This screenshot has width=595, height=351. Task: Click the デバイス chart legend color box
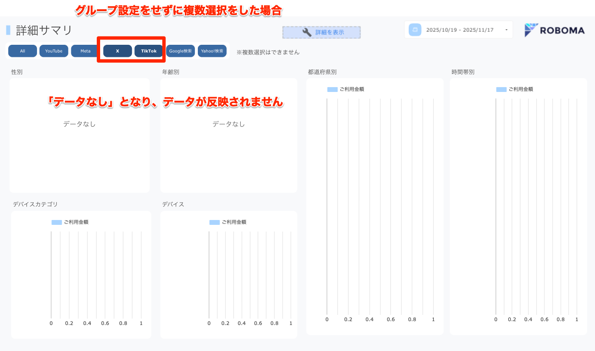[214, 222]
